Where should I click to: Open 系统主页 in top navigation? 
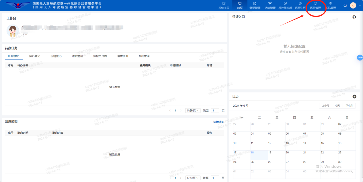[224, 5]
